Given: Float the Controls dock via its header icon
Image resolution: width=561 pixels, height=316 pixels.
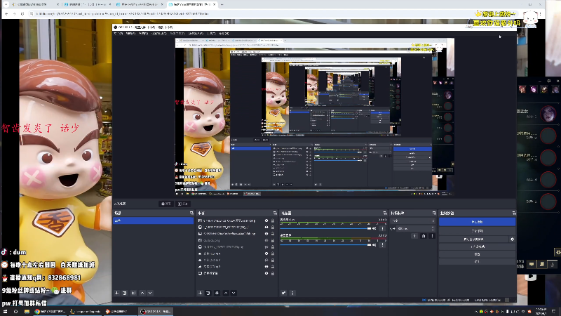Looking at the screenshot, I should [514, 213].
